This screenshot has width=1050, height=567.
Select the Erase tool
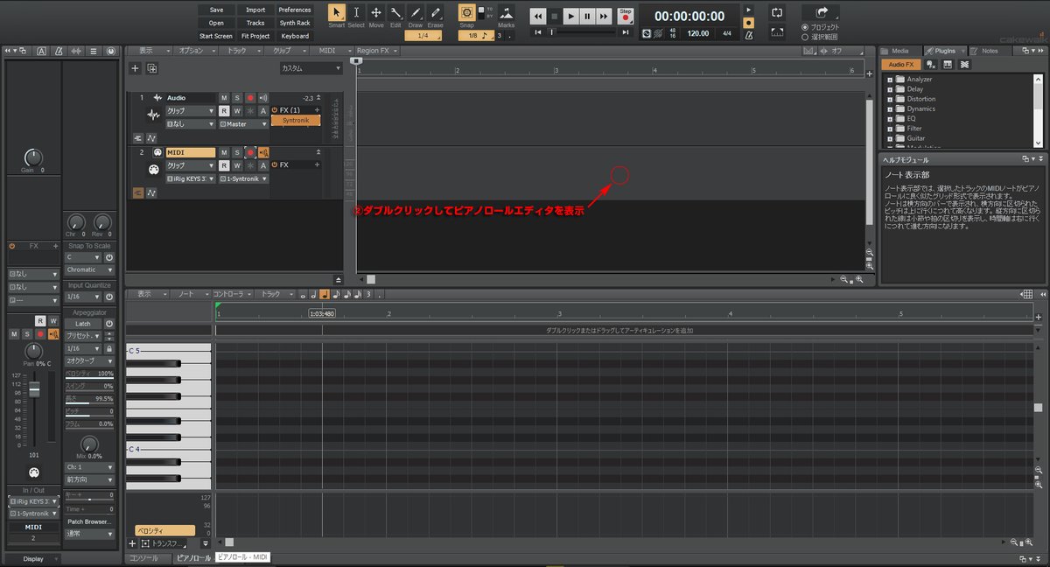click(x=436, y=15)
